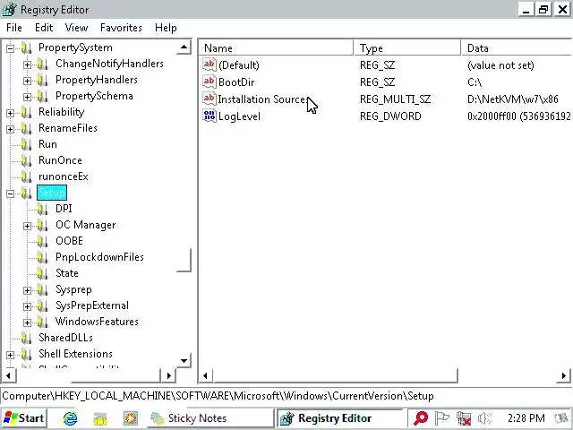Expand the RenameFiles key
Image resolution: width=573 pixels, height=430 pixels.
pos(11,129)
